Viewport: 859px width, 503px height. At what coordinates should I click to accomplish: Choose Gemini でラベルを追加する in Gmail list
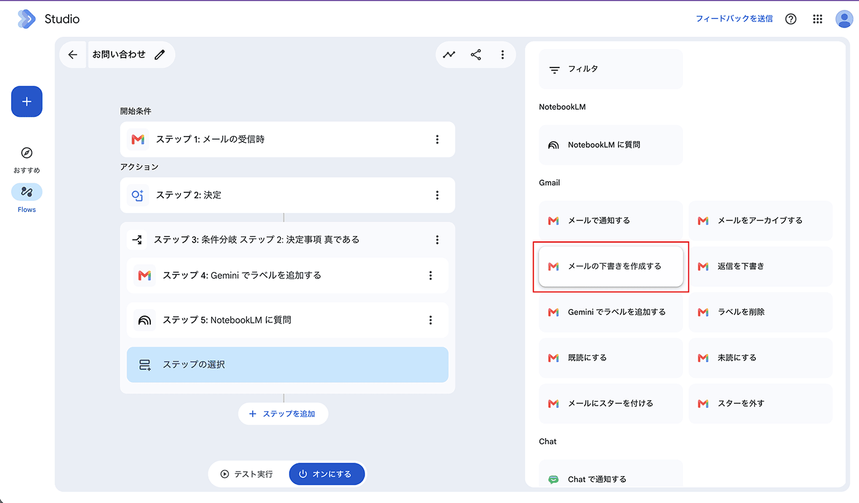[611, 312]
